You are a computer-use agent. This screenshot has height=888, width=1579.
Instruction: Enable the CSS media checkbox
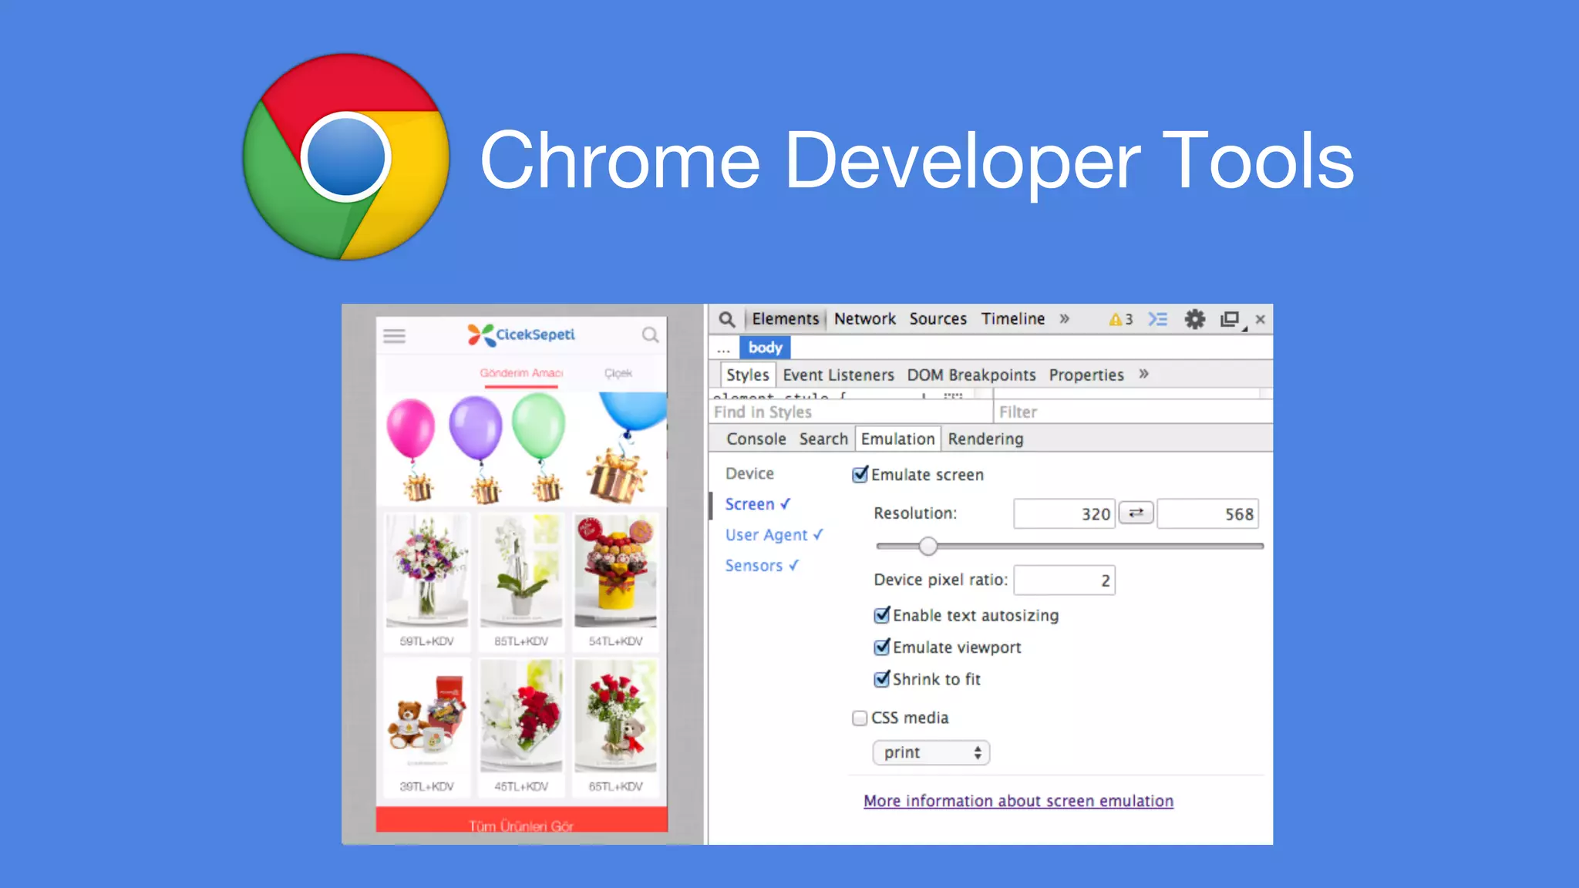click(x=860, y=718)
